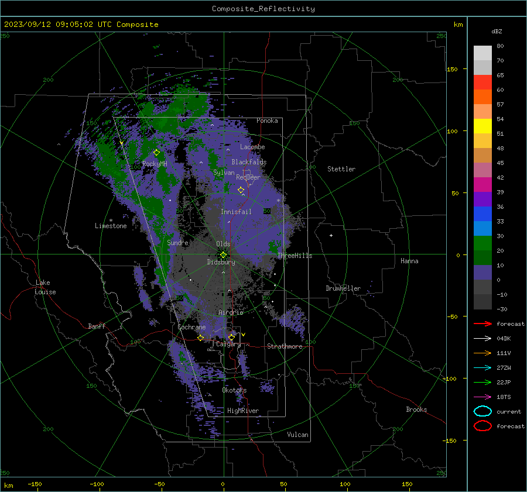Click the white 04DK arrow icon
The width and height of the screenshot is (527, 492).
pos(482,338)
